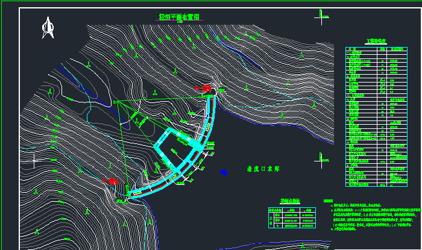Select the 老虎口水库 reservoir label
The width and height of the screenshot is (422, 250).
(263, 169)
